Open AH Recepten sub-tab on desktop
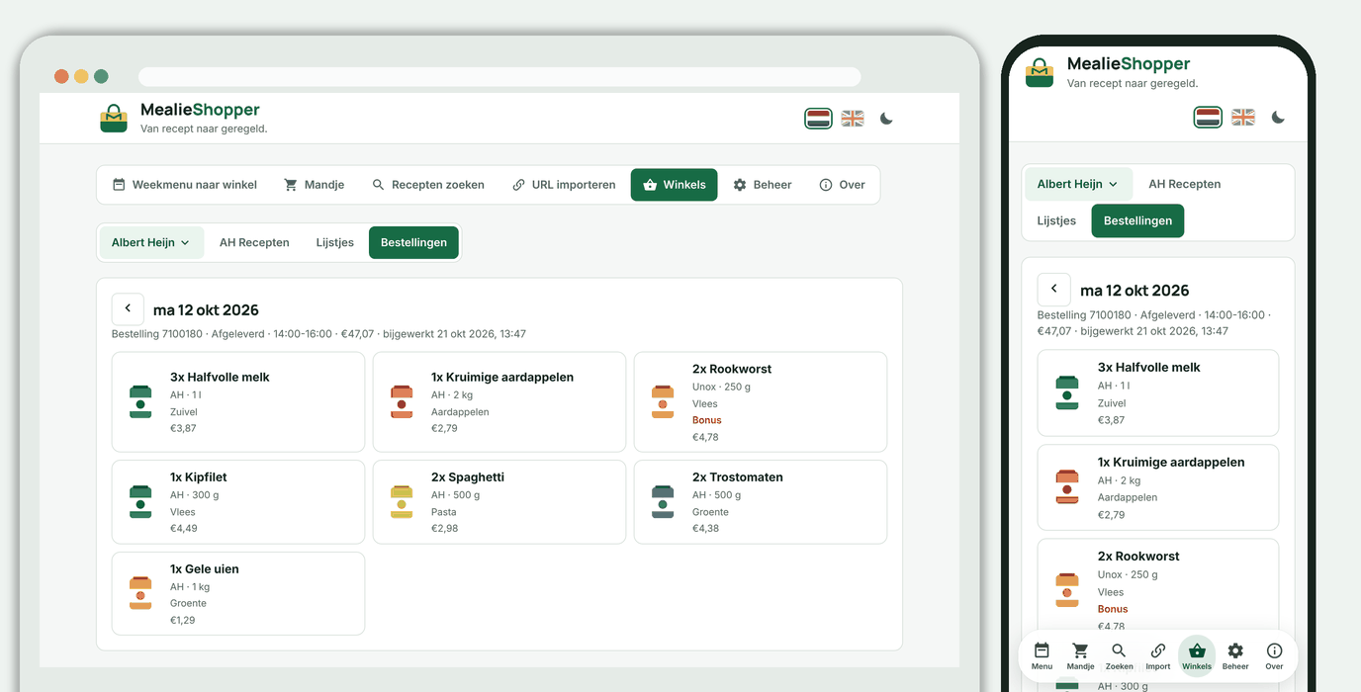Image resolution: width=1361 pixels, height=692 pixels. (x=254, y=242)
